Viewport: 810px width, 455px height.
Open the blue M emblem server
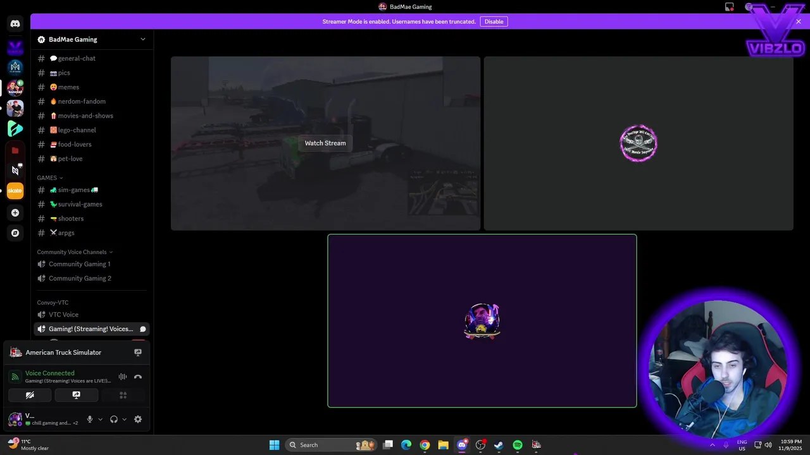pyautogui.click(x=15, y=67)
